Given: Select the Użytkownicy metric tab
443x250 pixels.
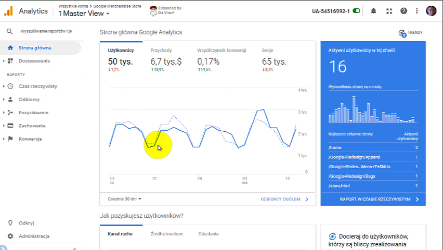Looking at the screenshot, I should click(121, 59).
